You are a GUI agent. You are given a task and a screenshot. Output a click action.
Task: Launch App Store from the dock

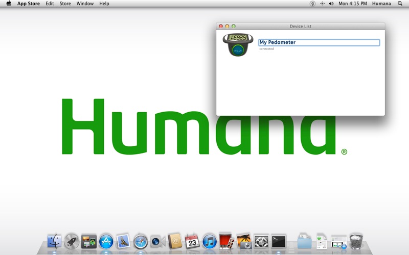pos(106,241)
